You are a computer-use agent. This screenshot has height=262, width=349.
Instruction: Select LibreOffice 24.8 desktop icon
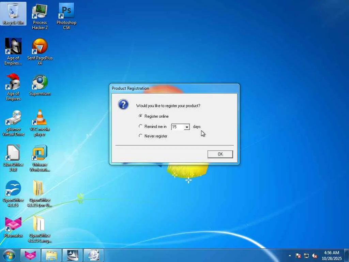point(13,158)
